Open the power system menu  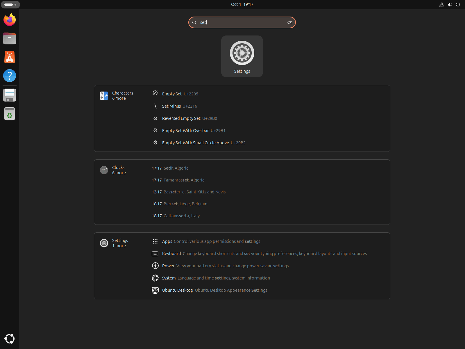tap(458, 5)
